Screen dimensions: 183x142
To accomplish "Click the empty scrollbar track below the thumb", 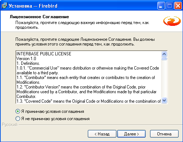I will point(164,79).
